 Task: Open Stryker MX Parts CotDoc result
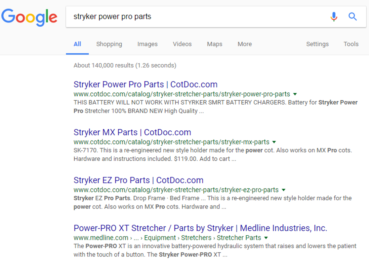click(x=132, y=132)
